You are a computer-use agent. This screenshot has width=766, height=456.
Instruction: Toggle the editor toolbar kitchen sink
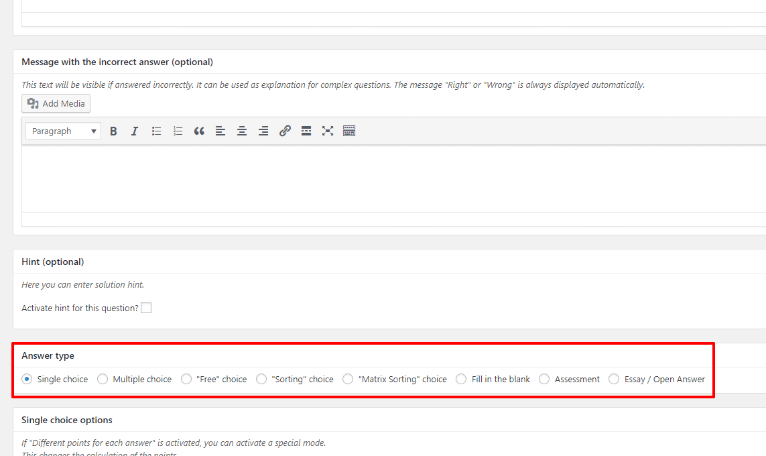click(349, 131)
